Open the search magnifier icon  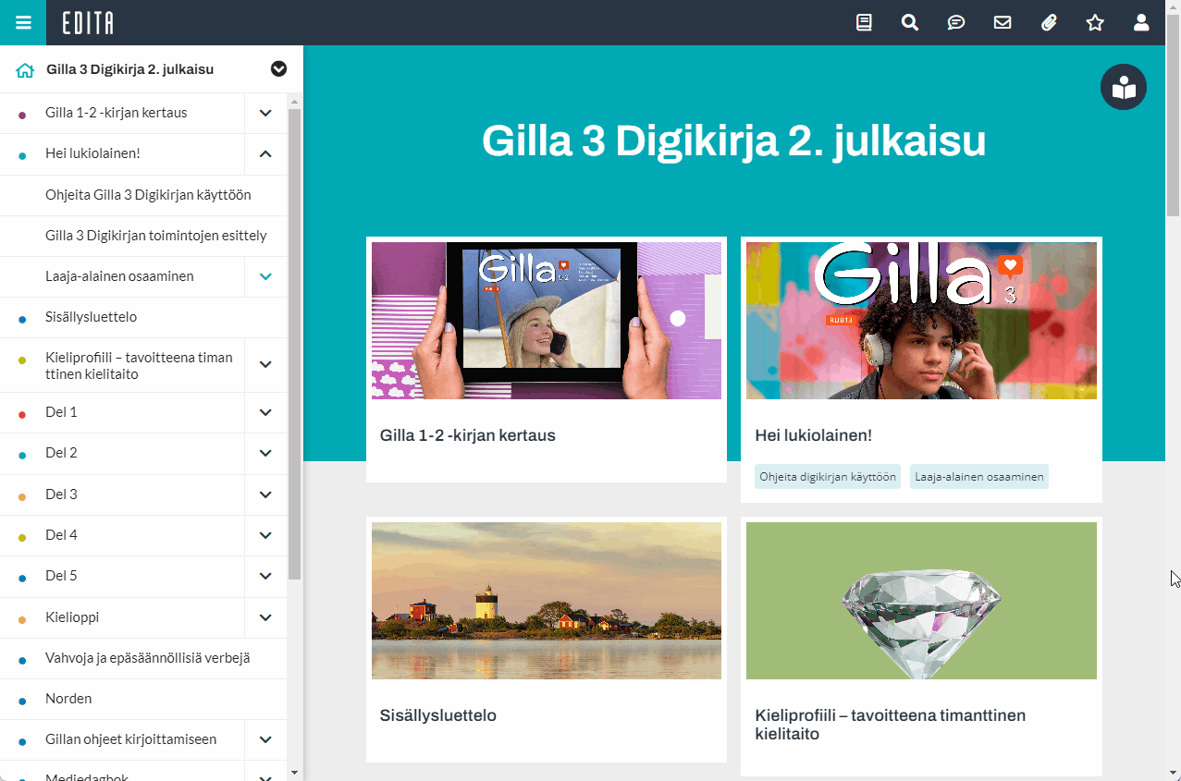910,22
